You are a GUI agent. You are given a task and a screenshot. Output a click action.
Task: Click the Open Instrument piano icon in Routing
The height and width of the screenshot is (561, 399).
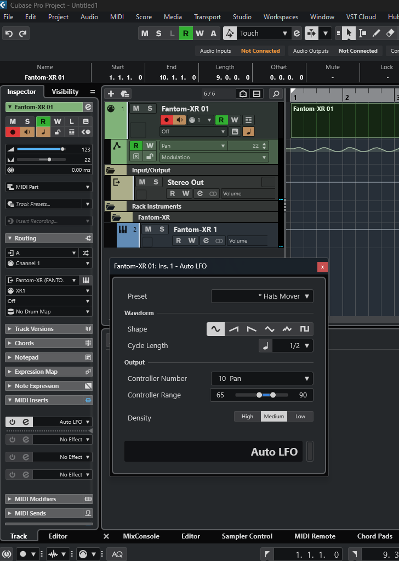[x=86, y=280]
